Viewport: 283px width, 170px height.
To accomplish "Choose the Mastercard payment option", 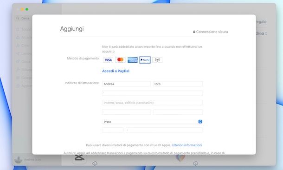I will [x=120, y=60].
